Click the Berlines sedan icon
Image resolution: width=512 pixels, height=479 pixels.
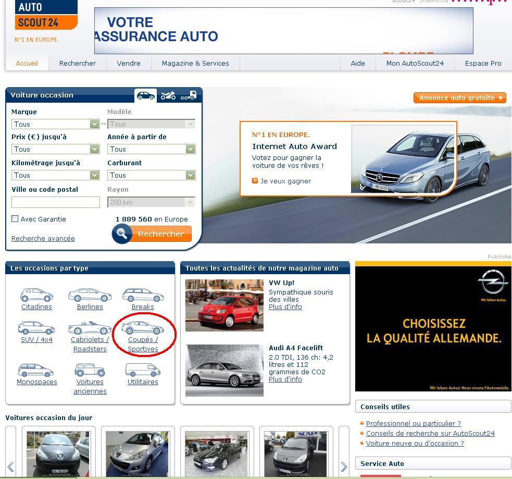pyautogui.click(x=90, y=296)
